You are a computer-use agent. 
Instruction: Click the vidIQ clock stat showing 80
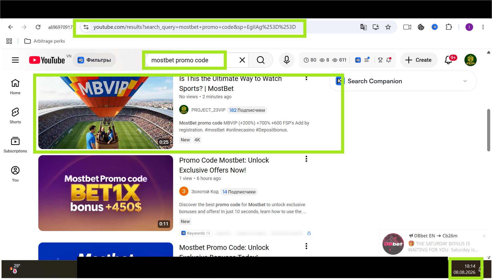coord(310,60)
